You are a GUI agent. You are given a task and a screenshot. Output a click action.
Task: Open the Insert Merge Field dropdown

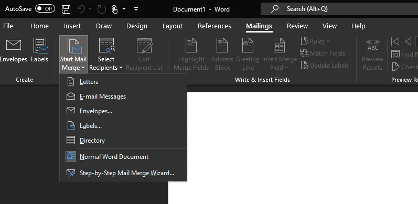tap(280, 54)
